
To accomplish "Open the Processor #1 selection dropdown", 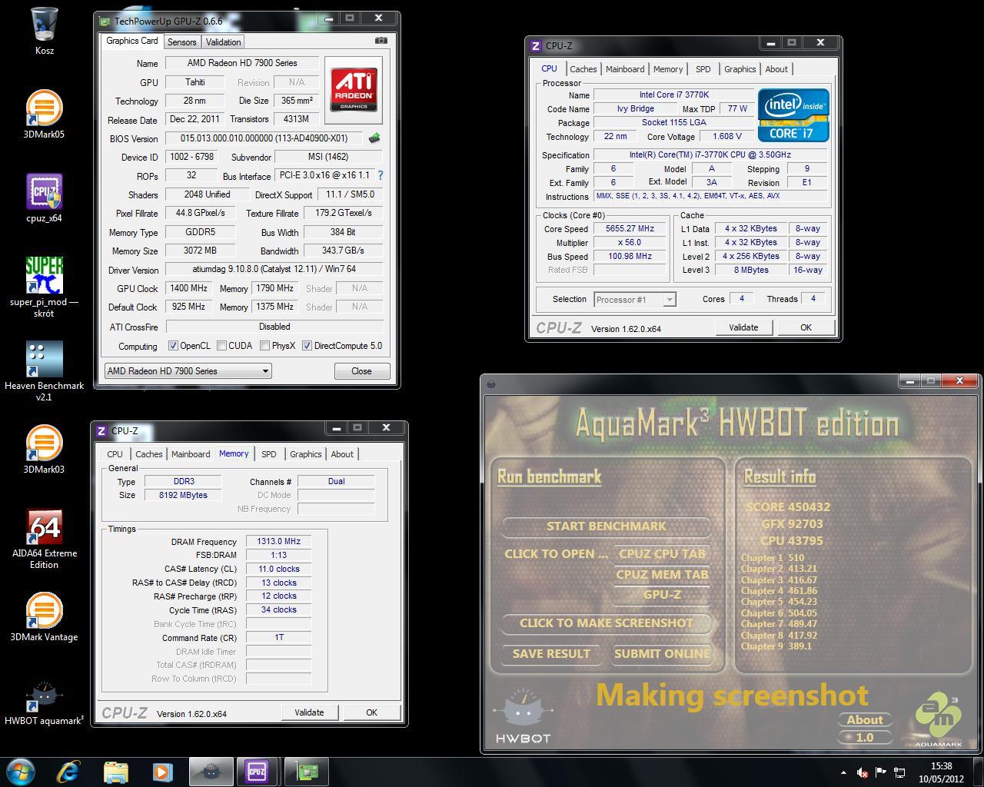I will tap(634, 299).
